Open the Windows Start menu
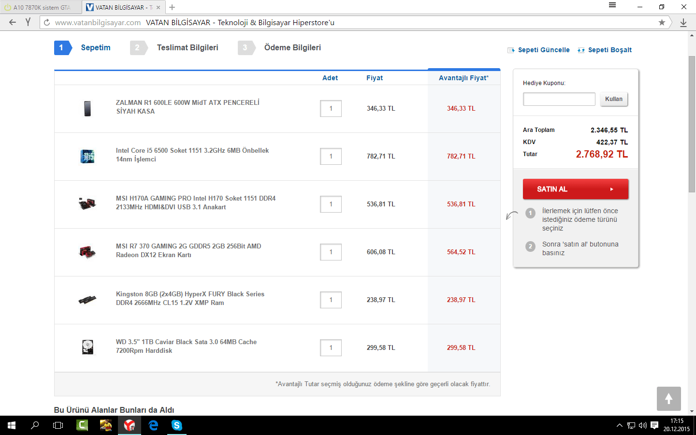Screen dimensions: 696x435 pyautogui.click(x=12, y=425)
